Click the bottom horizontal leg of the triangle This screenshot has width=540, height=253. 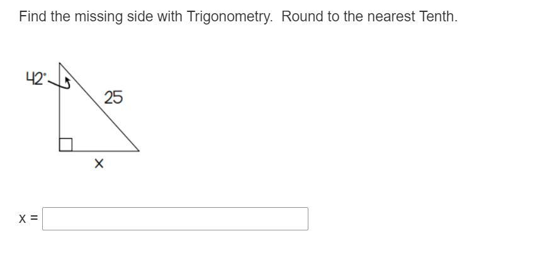[101, 151]
